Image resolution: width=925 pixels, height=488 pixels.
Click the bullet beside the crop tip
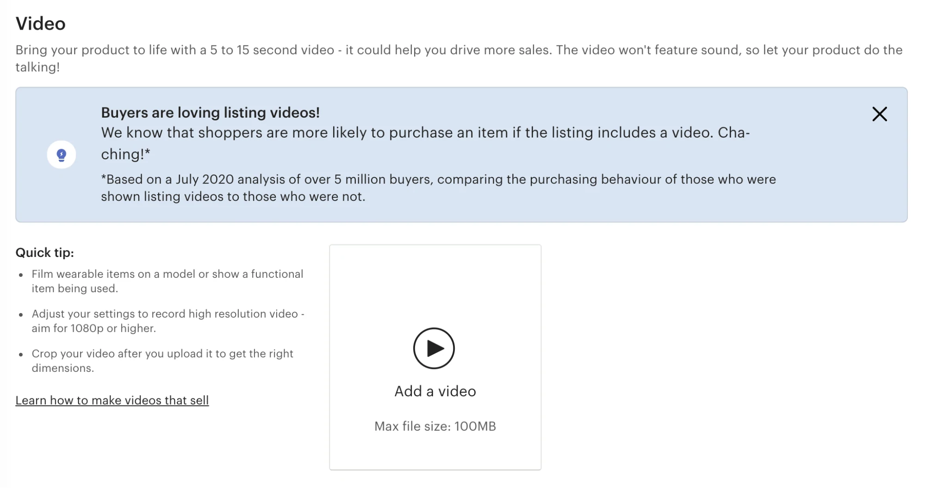21,355
